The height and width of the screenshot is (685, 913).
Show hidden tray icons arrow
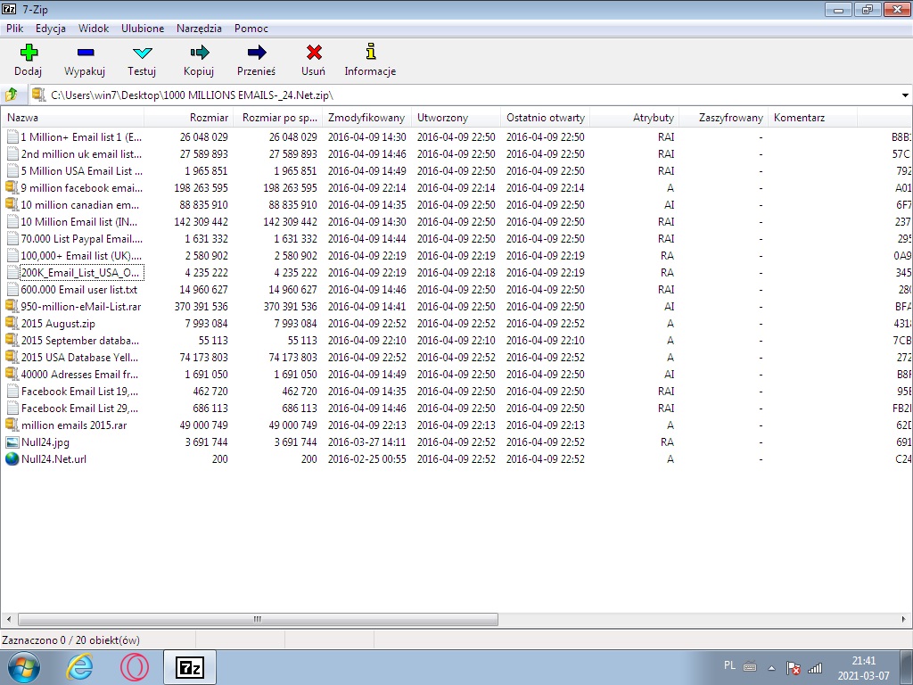coord(771,668)
